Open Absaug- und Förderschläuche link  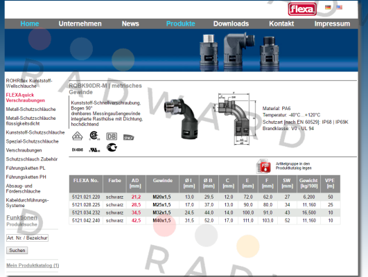tap(24, 188)
